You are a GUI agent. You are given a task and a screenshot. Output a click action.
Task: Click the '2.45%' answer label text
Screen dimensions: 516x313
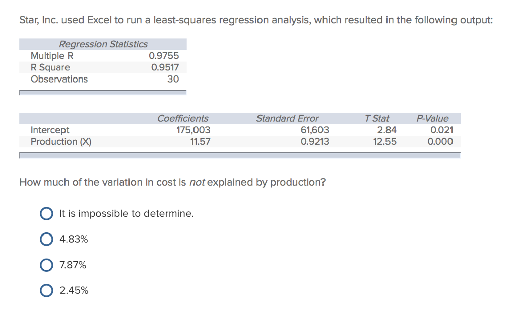[74, 290]
